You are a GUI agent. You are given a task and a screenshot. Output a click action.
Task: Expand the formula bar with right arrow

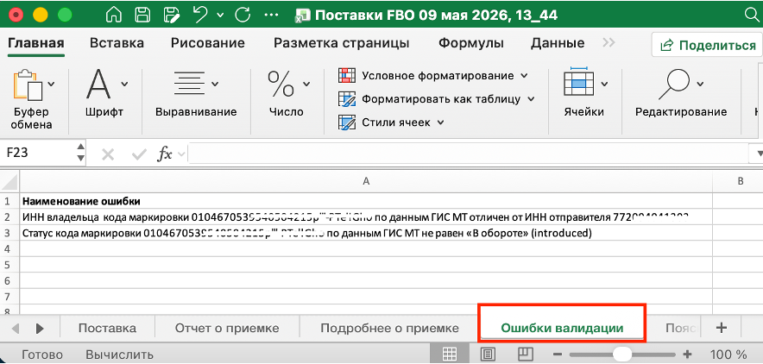757,154
